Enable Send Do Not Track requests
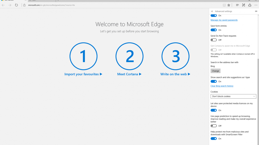Screen dimensions: 259x145 pos(214,40)
